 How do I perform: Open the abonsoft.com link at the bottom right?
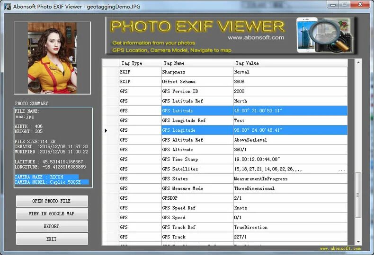pos(340,248)
